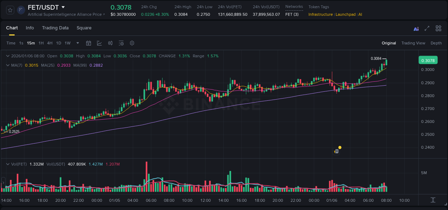Click the token grid icon beside the star
448x210 pixels.
tap(21, 10)
